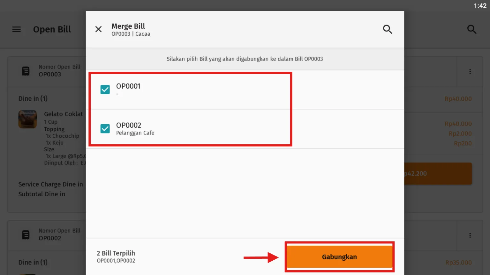Uncheck the OP0002 bill checkbox
This screenshot has width=490, height=275.
tap(105, 129)
